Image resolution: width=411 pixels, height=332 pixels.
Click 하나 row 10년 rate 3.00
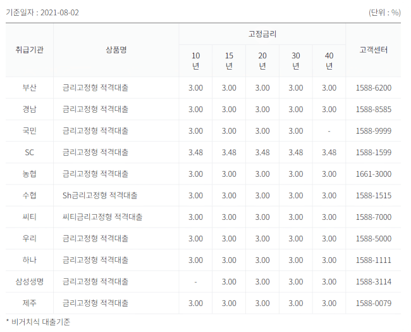pos(195,260)
